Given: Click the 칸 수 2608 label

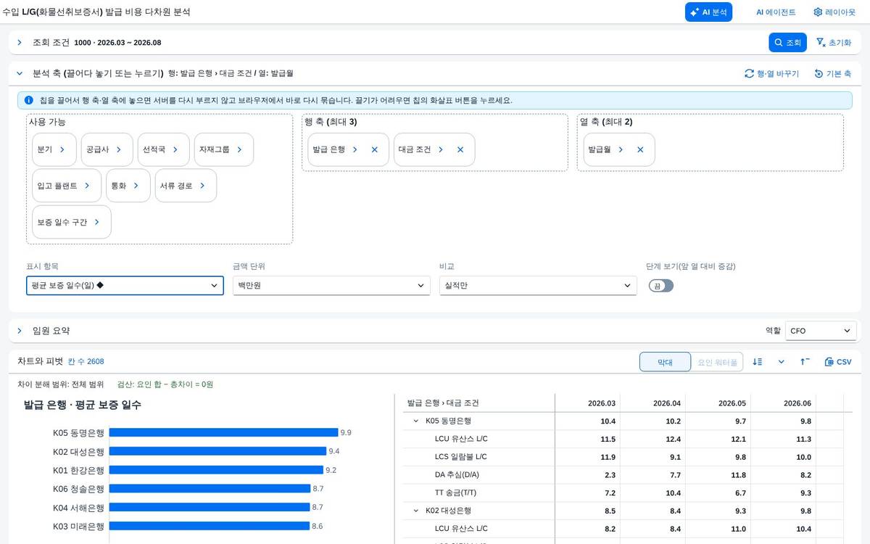Looking at the screenshot, I should click(x=86, y=362).
